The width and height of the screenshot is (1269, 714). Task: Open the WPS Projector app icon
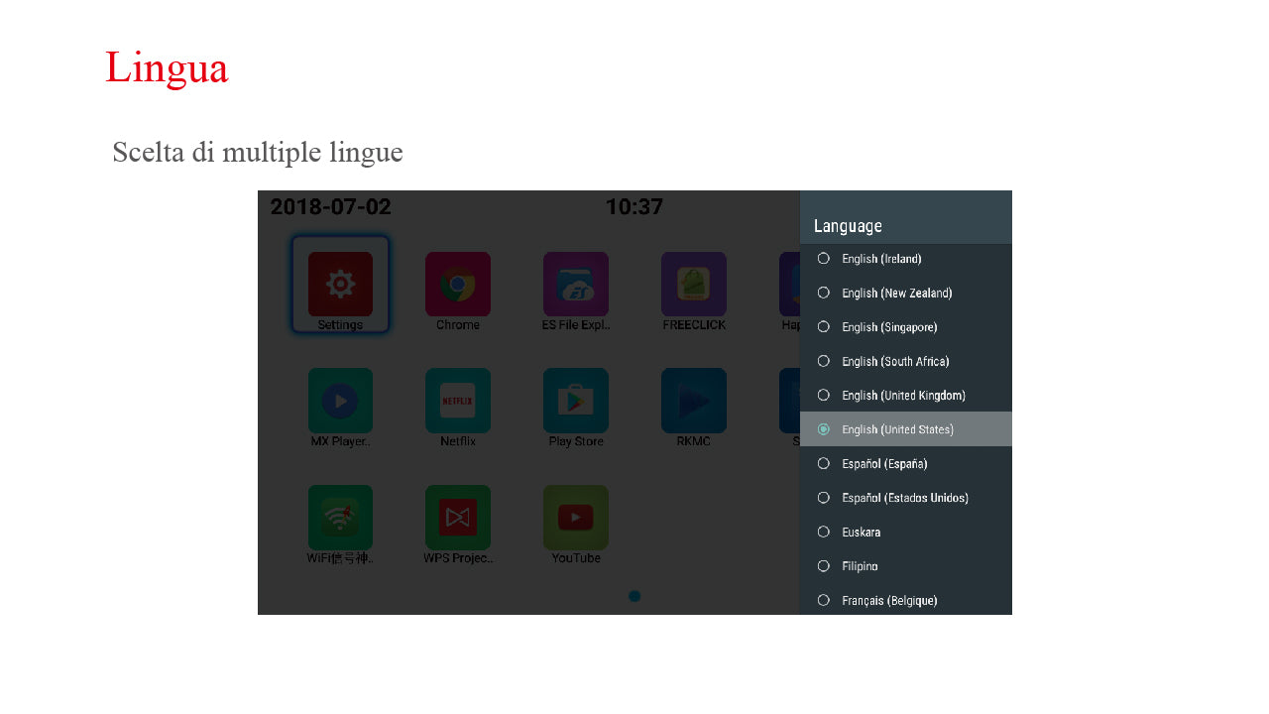[457, 518]
